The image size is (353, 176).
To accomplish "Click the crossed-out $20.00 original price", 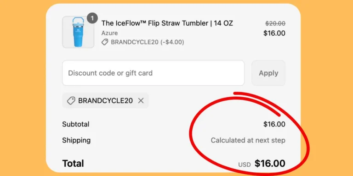I will (x=275, y=23).
